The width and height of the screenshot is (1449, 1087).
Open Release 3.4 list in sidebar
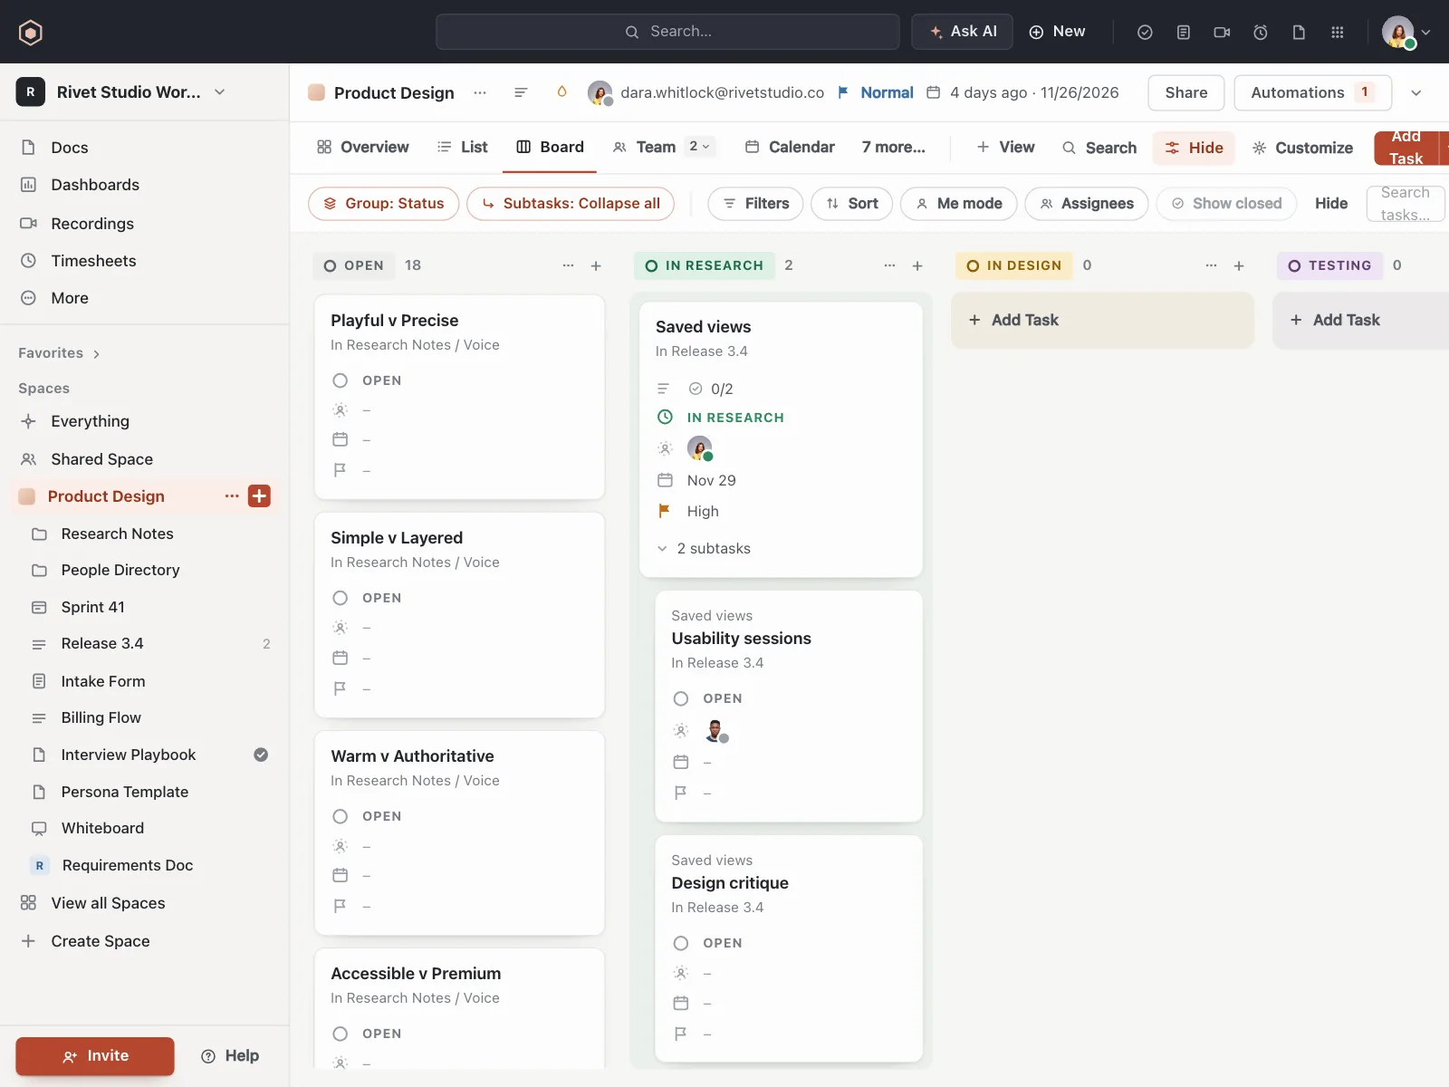coord(101,644)
